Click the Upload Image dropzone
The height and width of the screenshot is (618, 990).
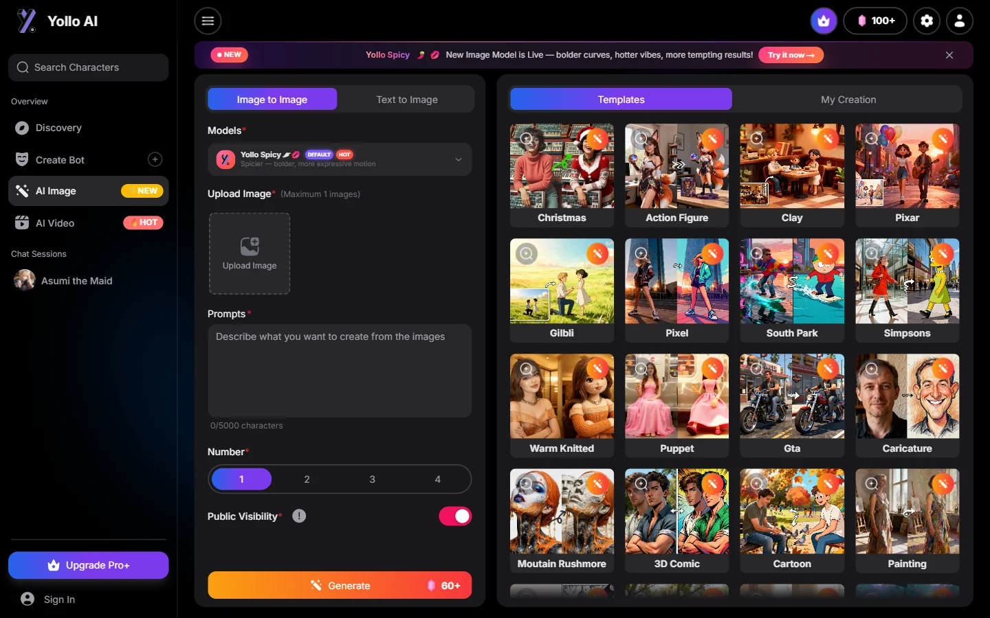click(x=250, y=253)
